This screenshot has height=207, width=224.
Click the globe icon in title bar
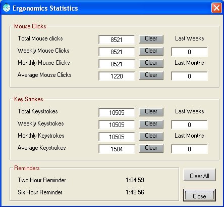click(7, 8)
